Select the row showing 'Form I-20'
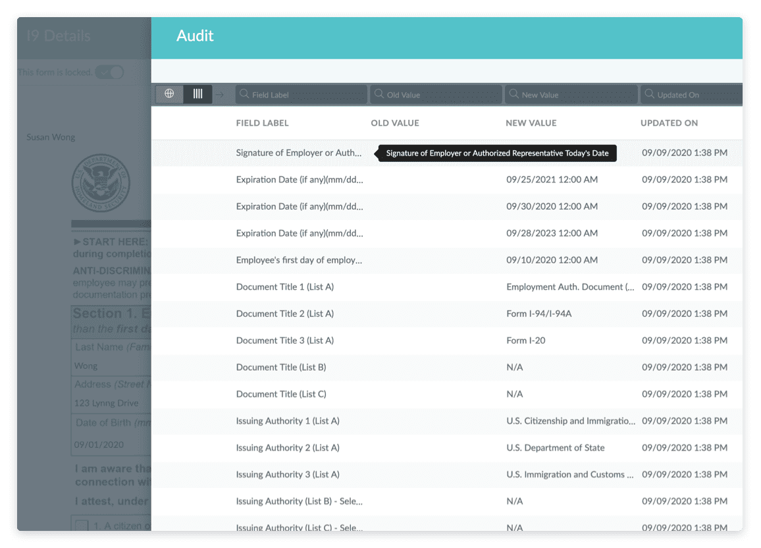This screenshot has height=548, width=761. (395, 341)
